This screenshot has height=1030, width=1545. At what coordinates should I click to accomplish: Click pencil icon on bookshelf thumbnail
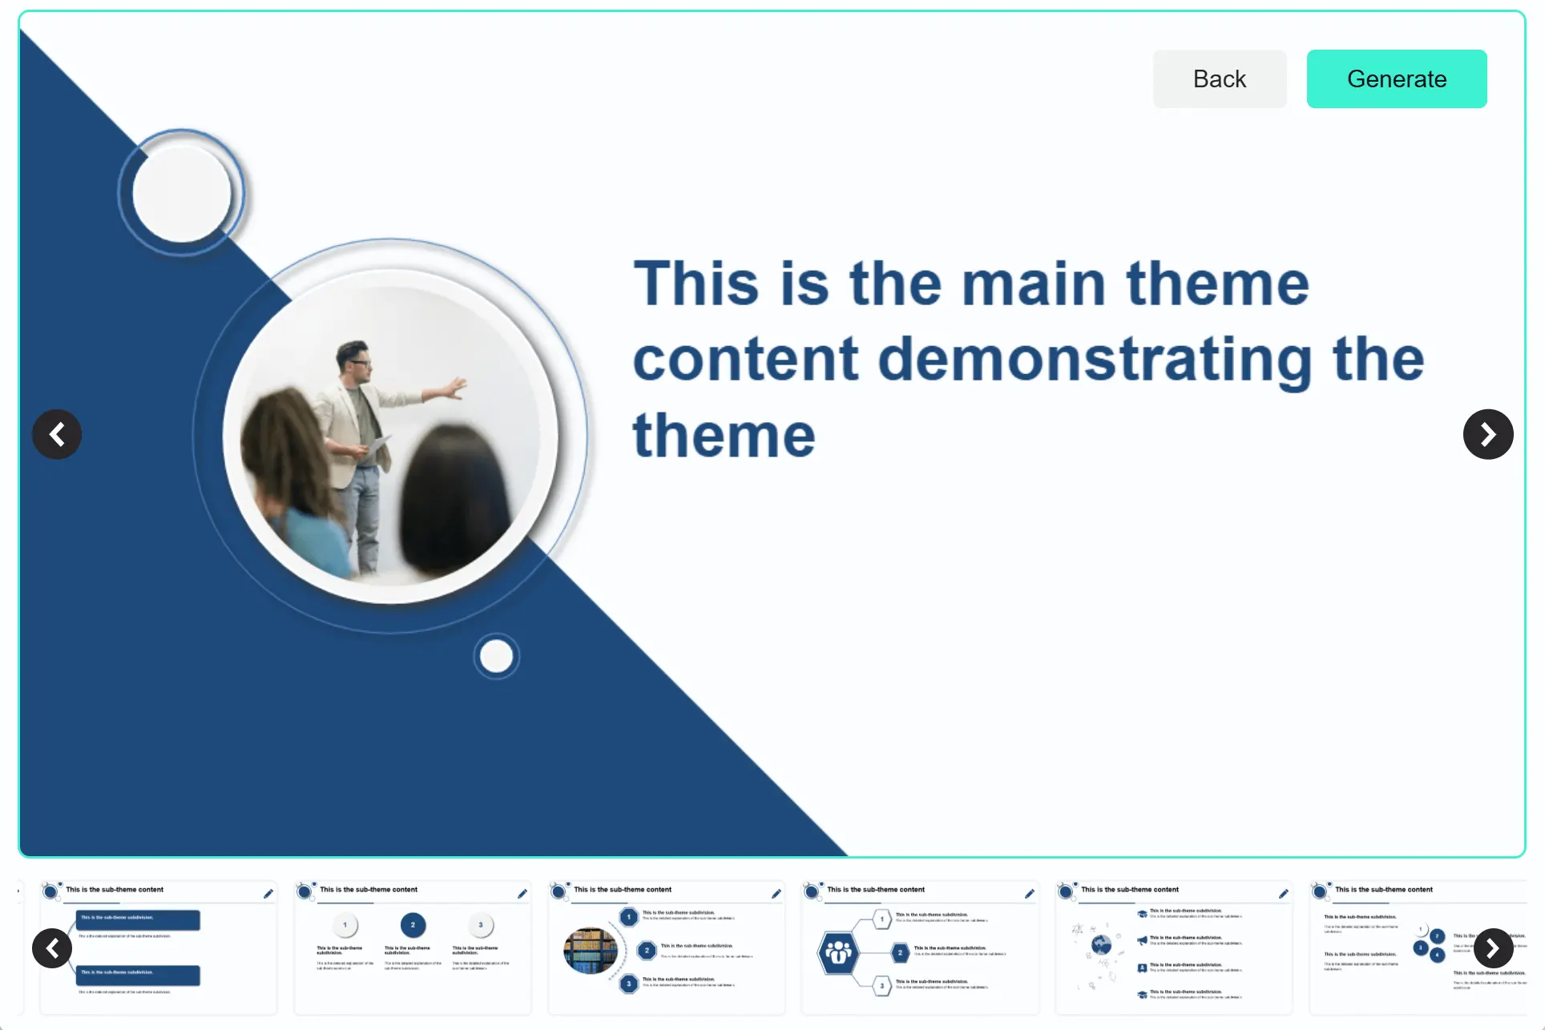click(x=776, y=894)
